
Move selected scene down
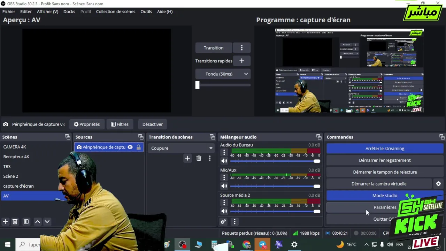pyautogui.click(x=47, y=222)
